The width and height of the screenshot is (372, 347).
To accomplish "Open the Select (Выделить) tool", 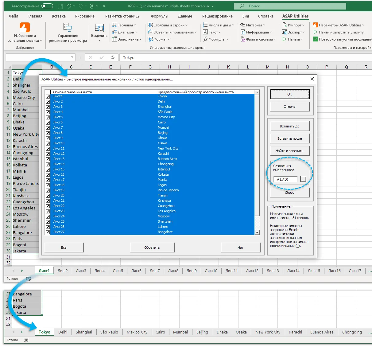I will [x=99, y=32].
